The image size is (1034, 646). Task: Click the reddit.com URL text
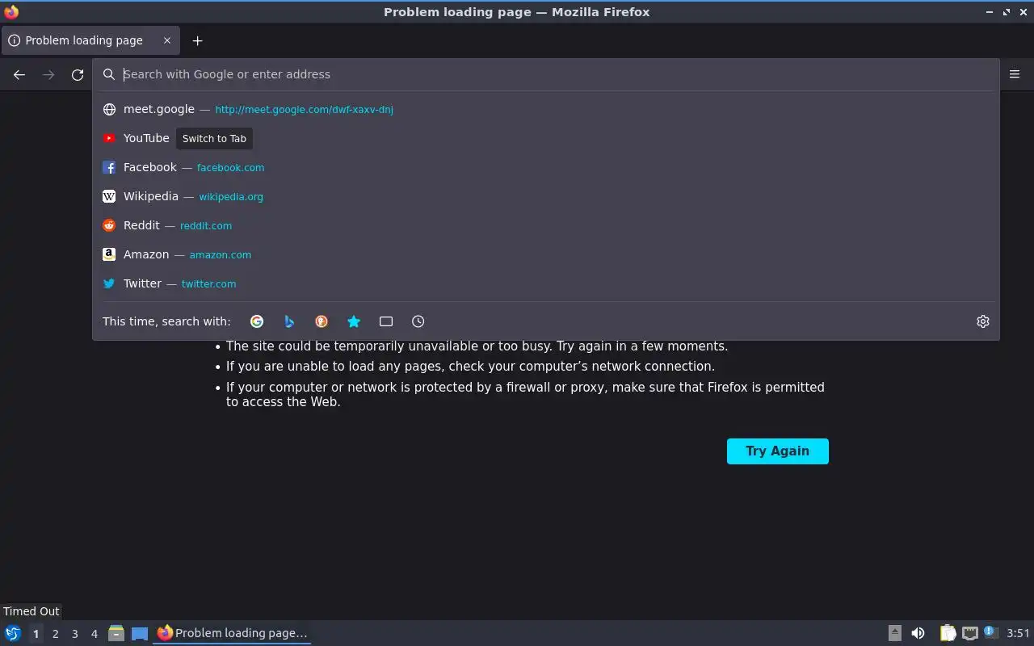click(206, 226)
